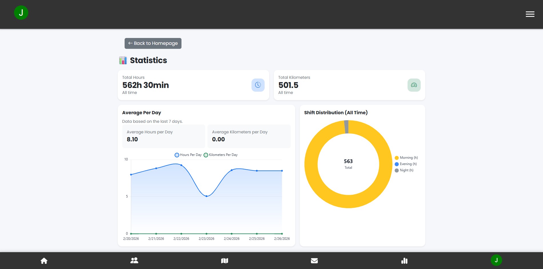Select the statistics bar chart icon

[x=404, y=261]
